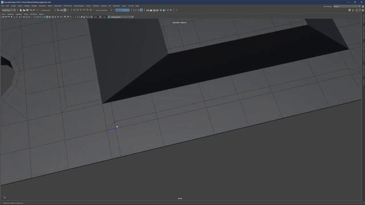This screenshot has width=365, height=205.
Task: Open the Help menu
Action: (x=137, y=6)
